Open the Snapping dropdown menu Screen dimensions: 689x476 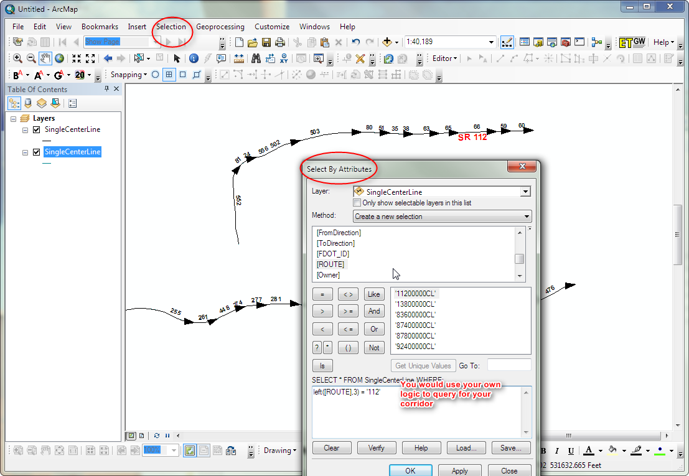coord(129,75)
